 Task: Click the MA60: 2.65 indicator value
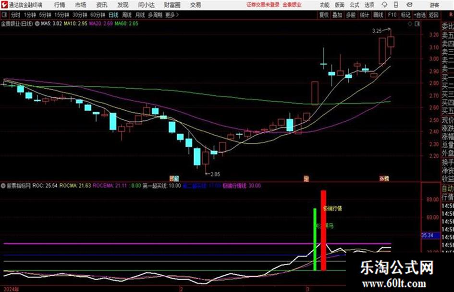tap(126, 23)
